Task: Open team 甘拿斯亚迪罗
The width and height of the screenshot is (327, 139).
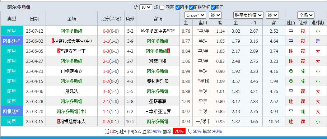Action: click(158, 111)
